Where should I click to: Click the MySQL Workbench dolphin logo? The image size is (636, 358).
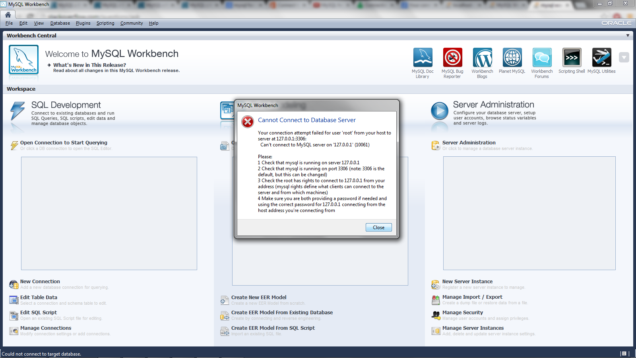tap(24, 59)
